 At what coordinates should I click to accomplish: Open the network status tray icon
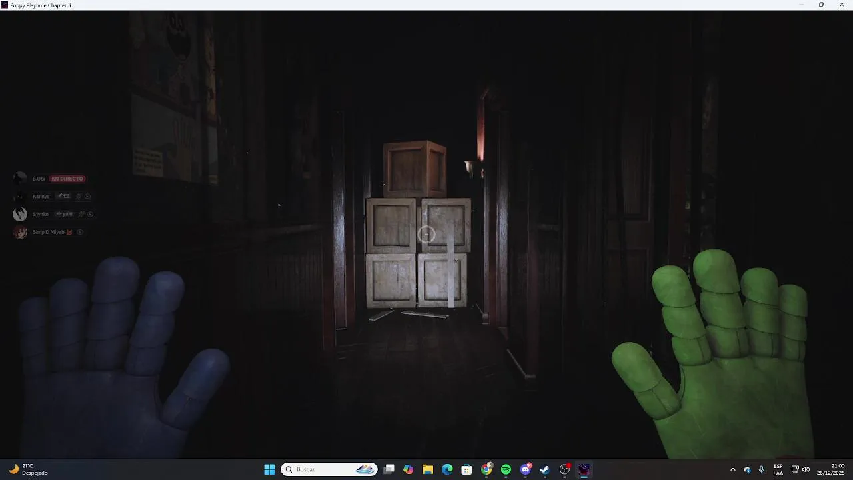pos(795,469)
